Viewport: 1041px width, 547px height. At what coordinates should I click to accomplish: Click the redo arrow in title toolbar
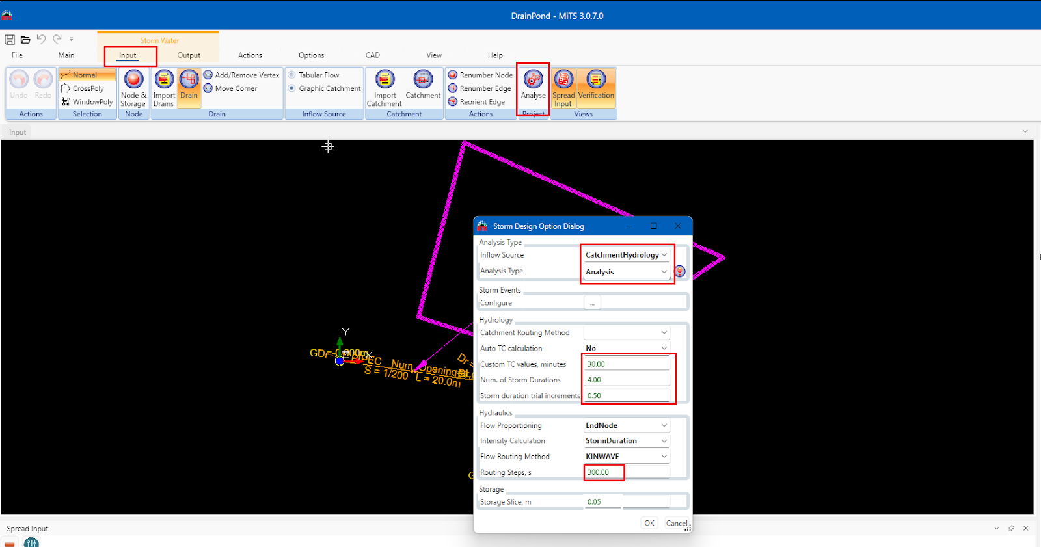(x=57, y=39)
